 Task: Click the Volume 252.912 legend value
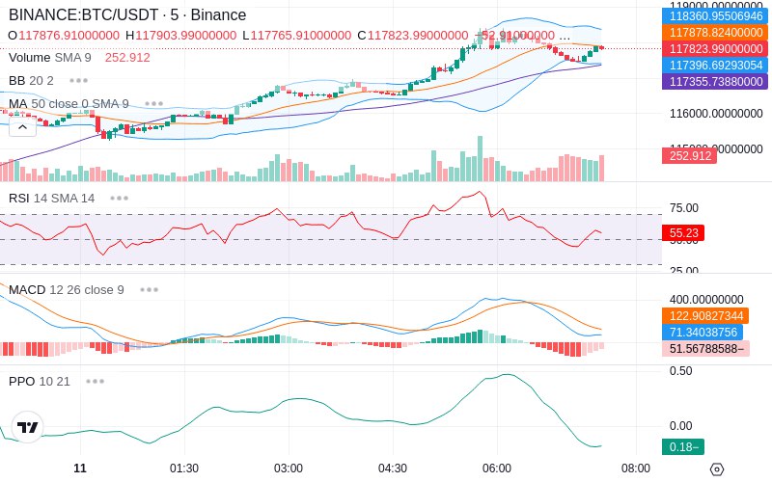pyautogui.click(x=127, y=58)
